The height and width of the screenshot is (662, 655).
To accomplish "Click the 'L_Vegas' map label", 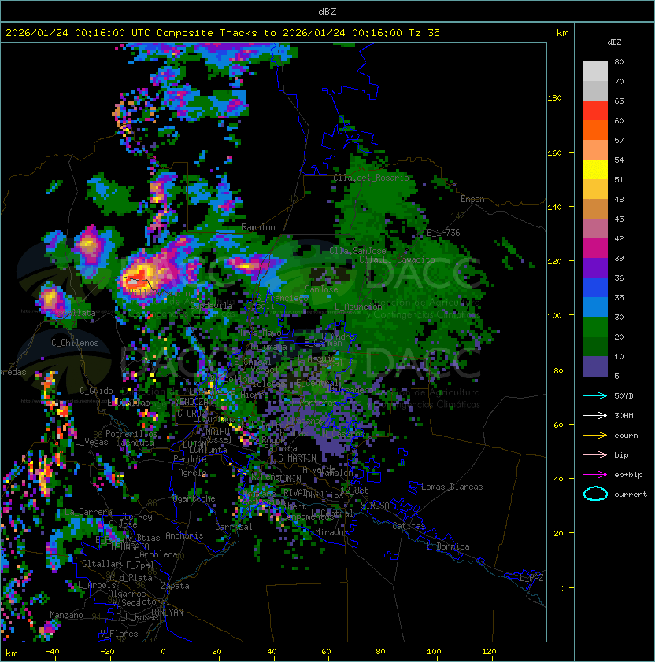I will click(92, 442).
